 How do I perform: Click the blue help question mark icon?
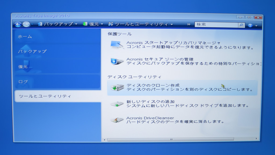[x=250, y=26]
